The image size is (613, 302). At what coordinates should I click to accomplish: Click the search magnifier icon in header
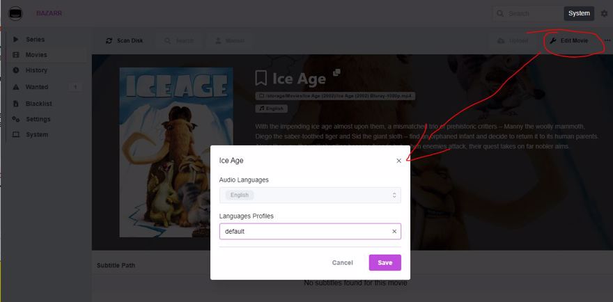click(500, 14)
